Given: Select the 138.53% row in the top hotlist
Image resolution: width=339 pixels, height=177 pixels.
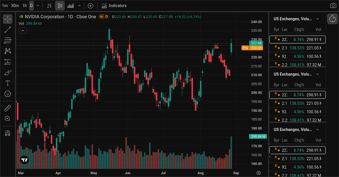Looking at the screenshot, I should coord(297,48).
